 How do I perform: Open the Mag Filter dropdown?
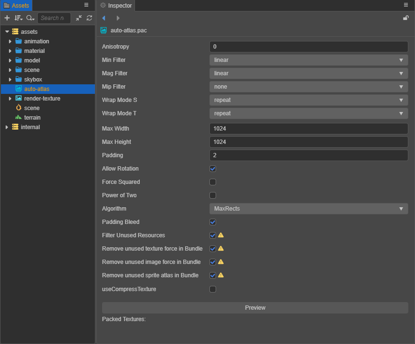(x=309, y=73)
